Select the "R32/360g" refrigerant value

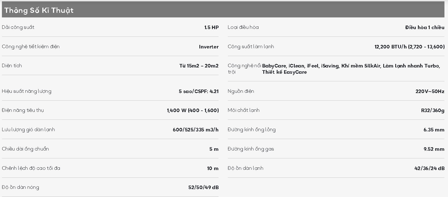click(x=433, y=110)
